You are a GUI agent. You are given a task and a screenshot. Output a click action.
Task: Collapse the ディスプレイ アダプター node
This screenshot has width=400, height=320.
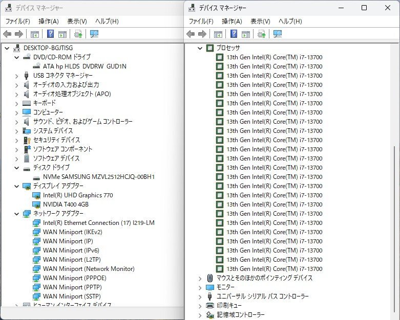pyautogui.click(x=16, y=186)
